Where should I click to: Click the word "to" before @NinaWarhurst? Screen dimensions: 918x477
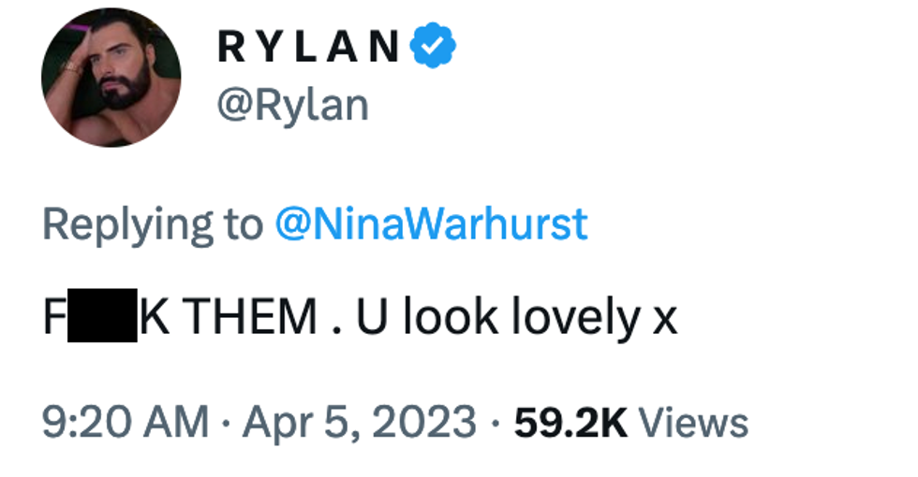[244, 225]
